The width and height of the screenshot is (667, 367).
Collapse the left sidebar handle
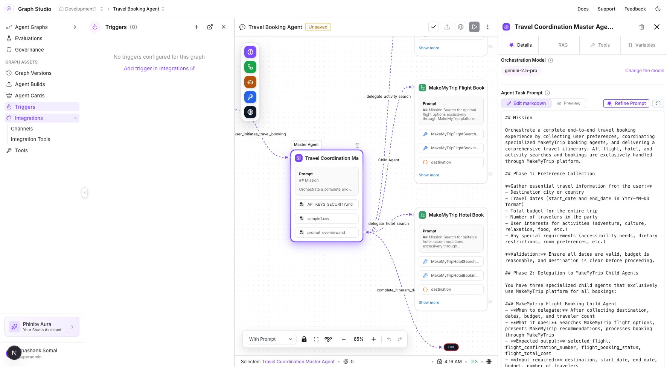84,193
